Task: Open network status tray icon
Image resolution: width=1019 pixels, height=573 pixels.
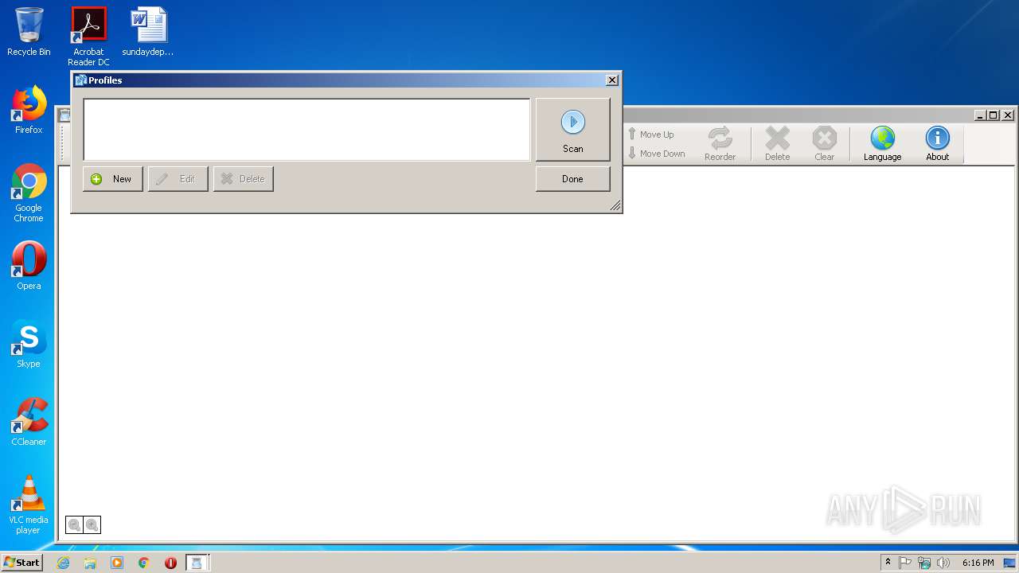Action: (x=924, y=563)
